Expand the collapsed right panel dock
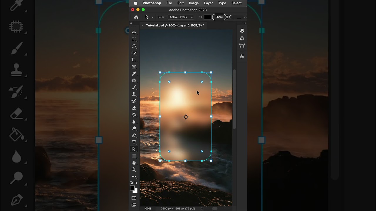Image resolution: width=376 pixels, height=211 pixels. tap(244, 23)
